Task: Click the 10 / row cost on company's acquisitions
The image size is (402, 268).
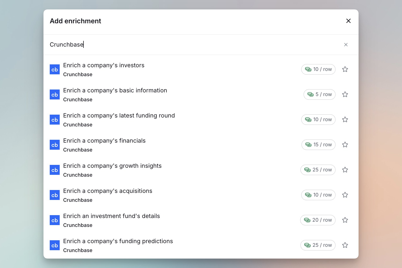Action: point(318,195)
